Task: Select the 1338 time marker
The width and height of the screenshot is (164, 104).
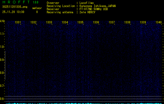Action: 127,23
